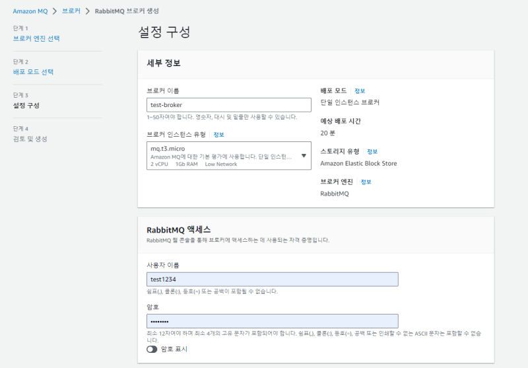Return to step 1 브로커 엔진 선택
Viewport: 528px width, 368px height.
tap(36, 38)
